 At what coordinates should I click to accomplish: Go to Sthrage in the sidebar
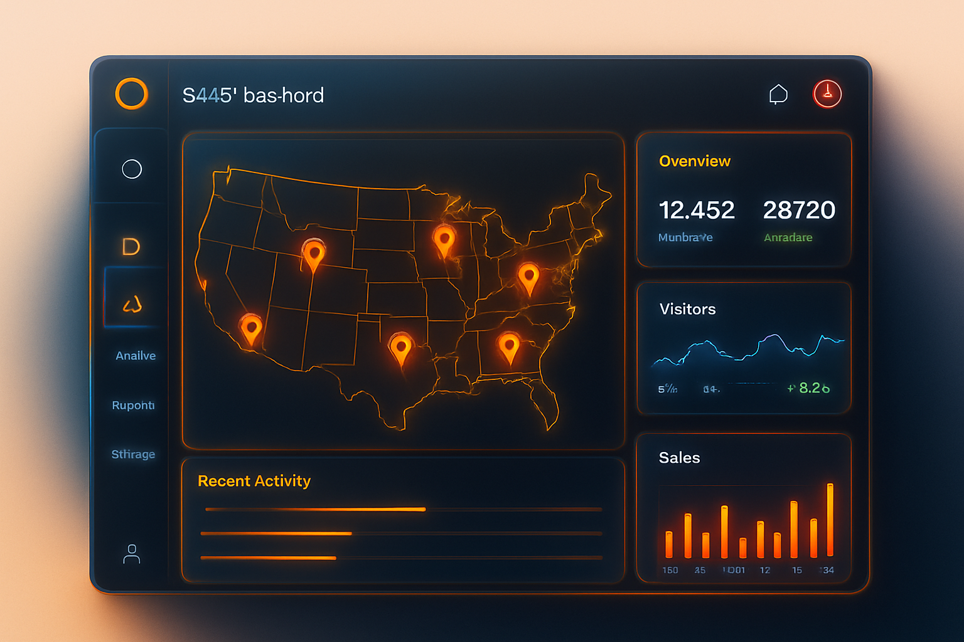(133, 454)
